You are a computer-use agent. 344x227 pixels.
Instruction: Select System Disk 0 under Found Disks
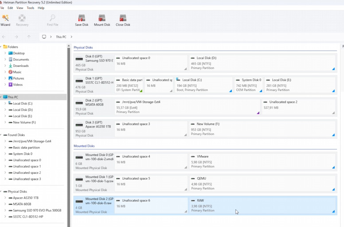[x=23, y=154]
